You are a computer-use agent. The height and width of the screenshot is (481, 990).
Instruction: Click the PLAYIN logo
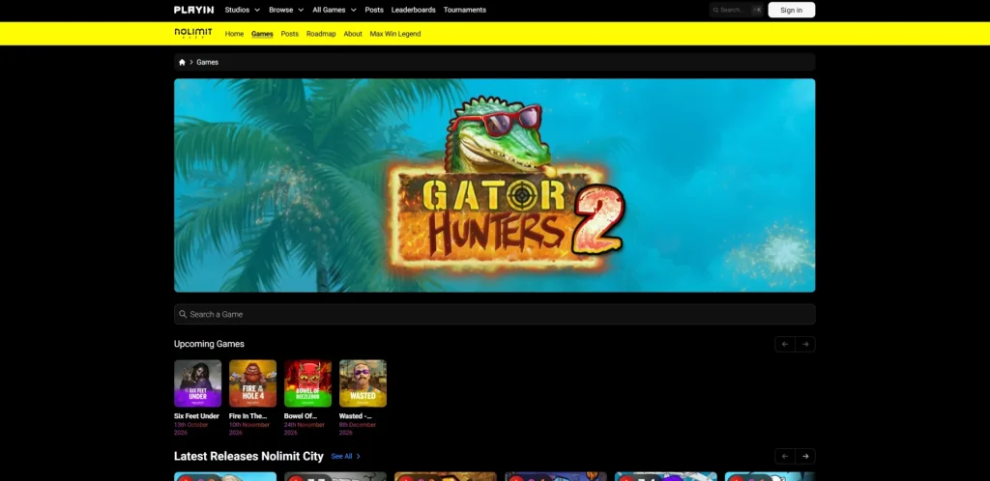click(193, 10)
